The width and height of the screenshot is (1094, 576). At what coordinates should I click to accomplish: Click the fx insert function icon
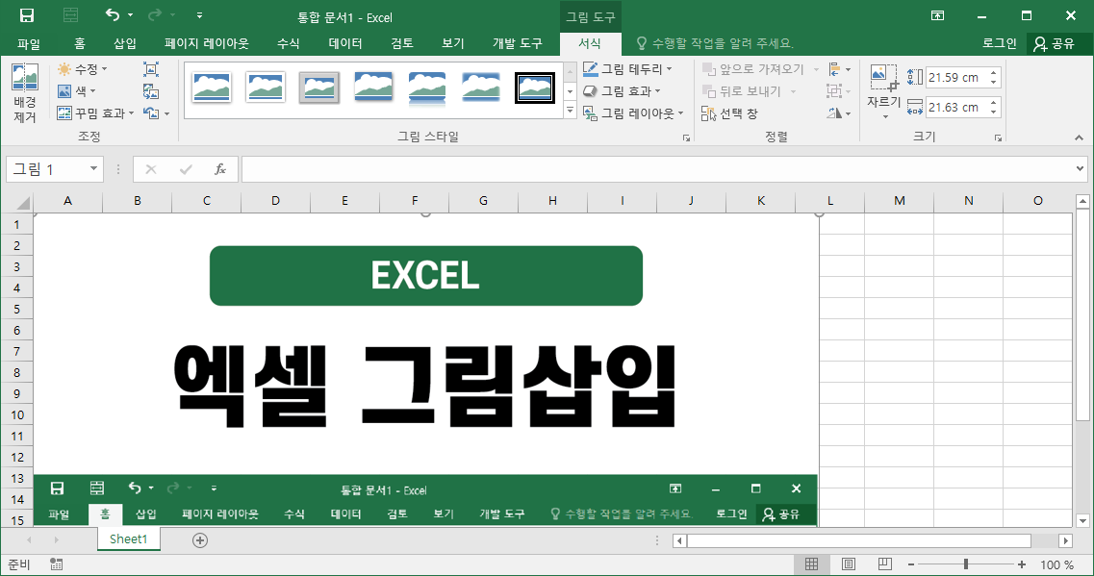219,169
